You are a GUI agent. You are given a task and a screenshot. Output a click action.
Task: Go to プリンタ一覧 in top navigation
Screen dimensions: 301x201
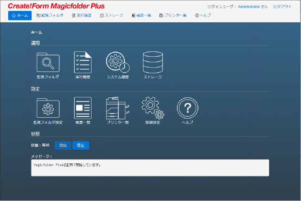[x=173, y=15]
